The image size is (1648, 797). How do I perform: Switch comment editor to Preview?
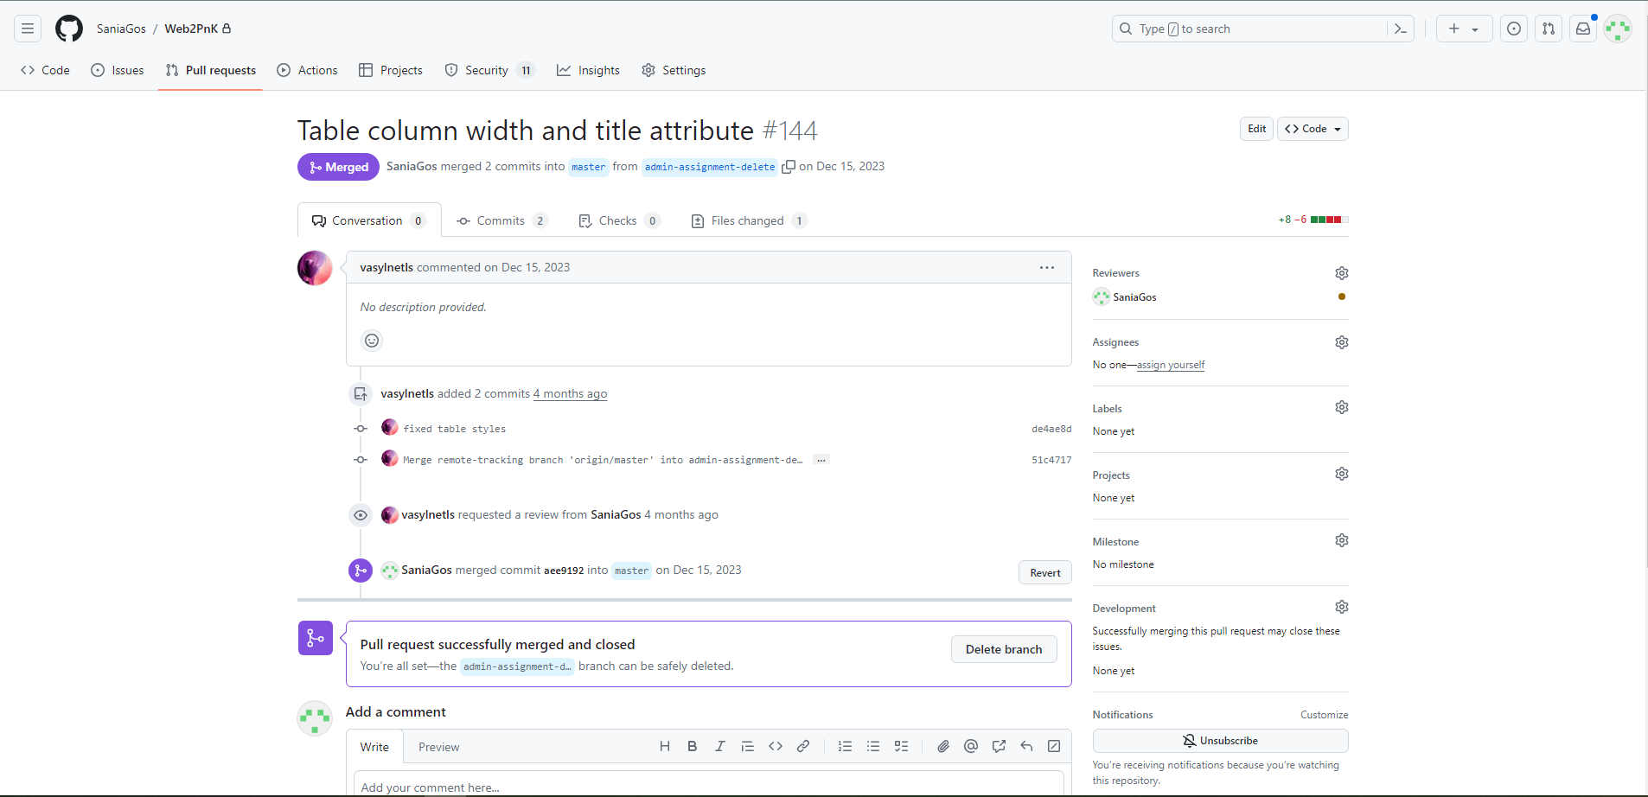click(x=438, y=747)
